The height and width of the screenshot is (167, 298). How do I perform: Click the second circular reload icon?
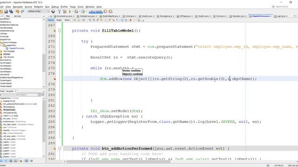pyautogui.click(x=111, y=12)
